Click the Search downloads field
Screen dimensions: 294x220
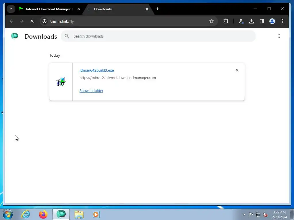point(158,36)
